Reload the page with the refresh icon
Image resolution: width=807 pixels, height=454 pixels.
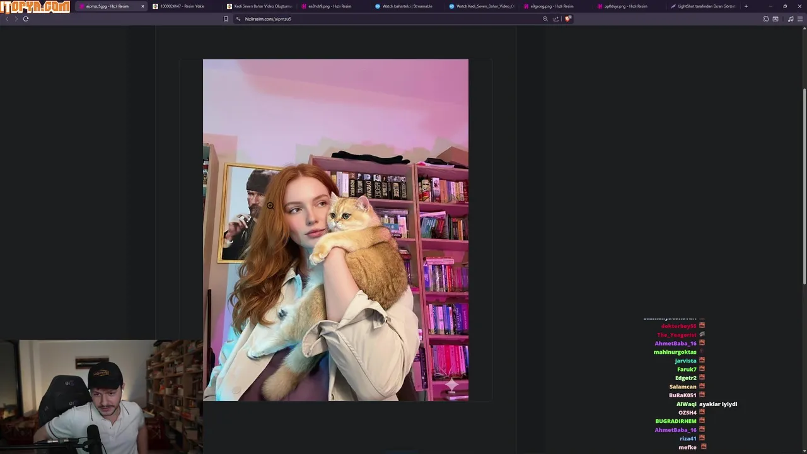pyautogui.click(x=26, y=19)
